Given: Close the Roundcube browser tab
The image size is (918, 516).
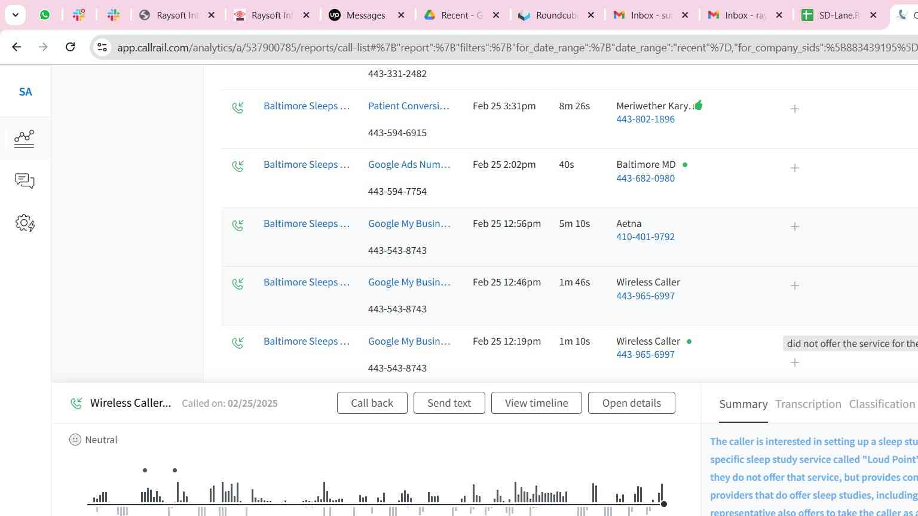Looking at the screenshot, I should pos(590,15).
